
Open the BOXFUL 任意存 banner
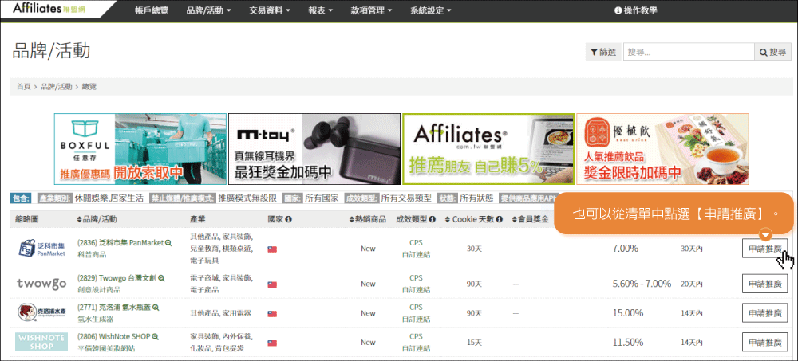[x=140, y=149]
